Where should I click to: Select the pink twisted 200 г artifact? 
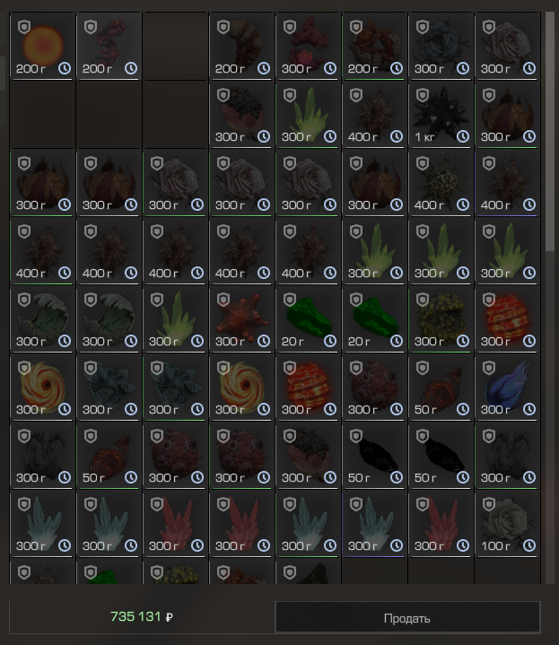click(109, 46)
